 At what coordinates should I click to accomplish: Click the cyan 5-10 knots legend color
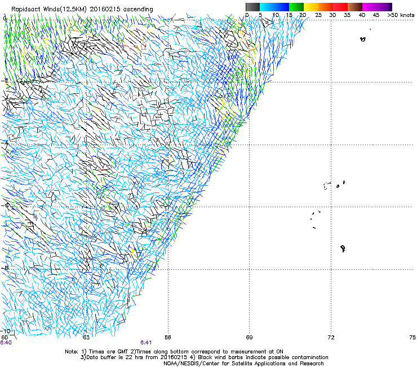pos(267,7)
